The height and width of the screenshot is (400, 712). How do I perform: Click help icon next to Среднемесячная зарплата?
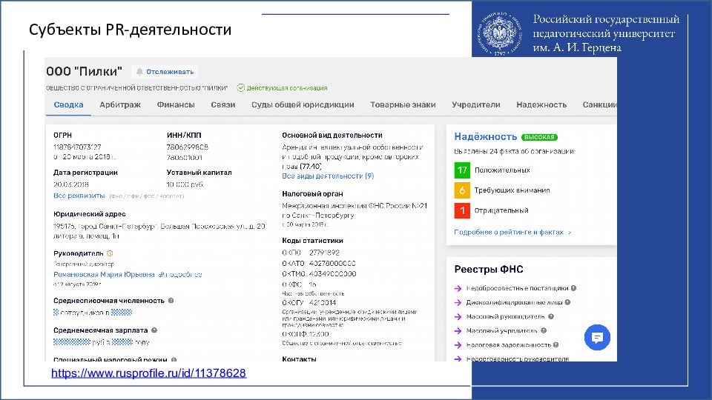(x=154, y=330)
